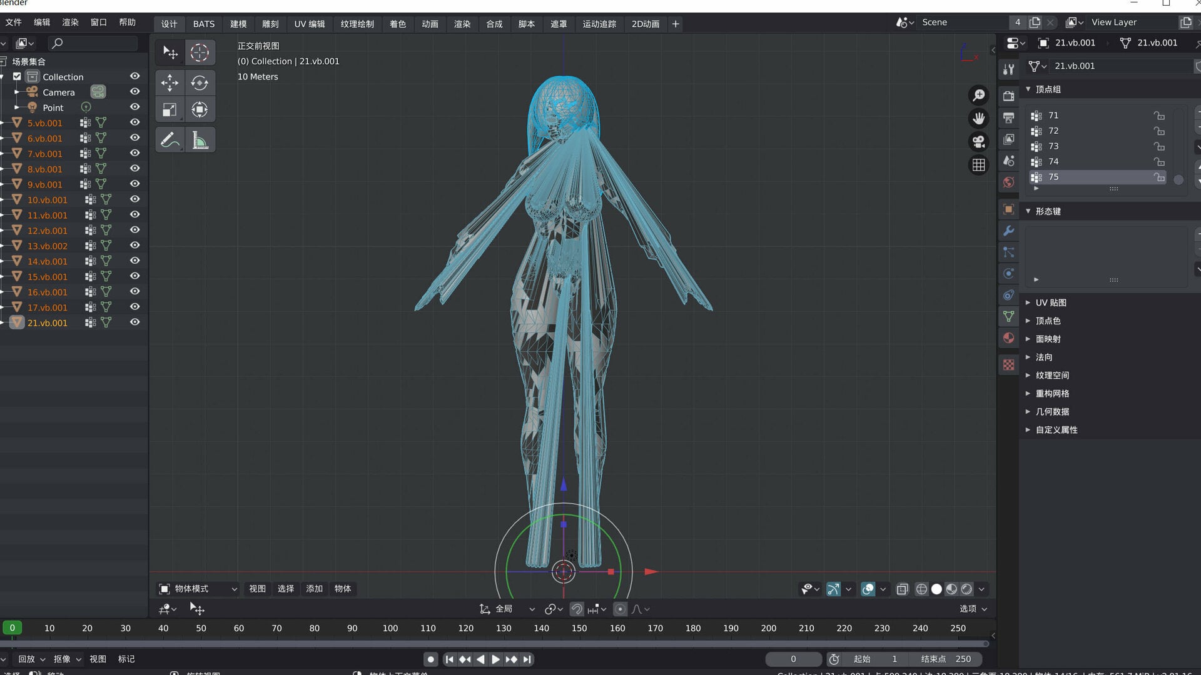The width and height of the screenshot is (1201, 675).
Task: Select the Rotate tool in the toolbar
Action: point(200,82)
